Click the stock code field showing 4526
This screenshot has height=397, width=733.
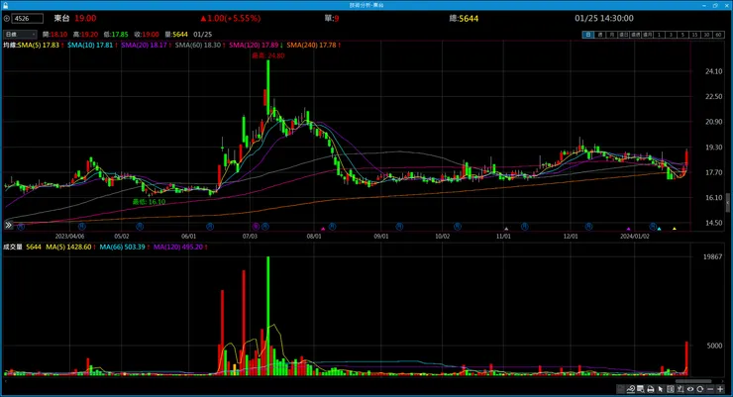coord(27,18)
